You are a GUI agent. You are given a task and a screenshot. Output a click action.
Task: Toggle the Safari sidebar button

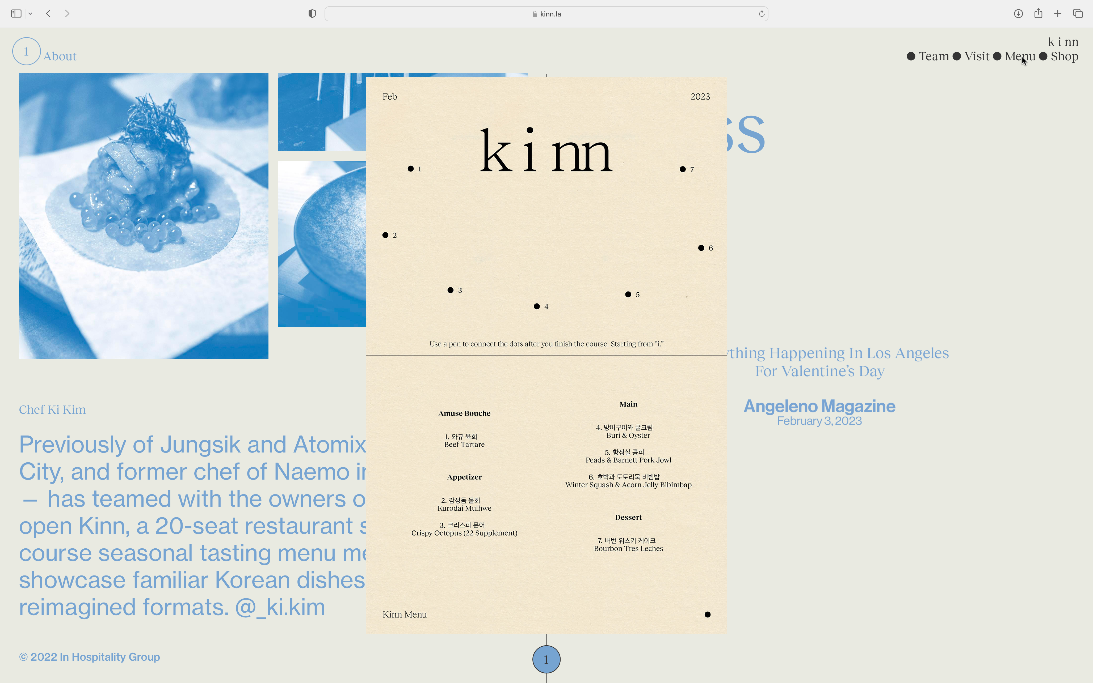tap(16, 14)
